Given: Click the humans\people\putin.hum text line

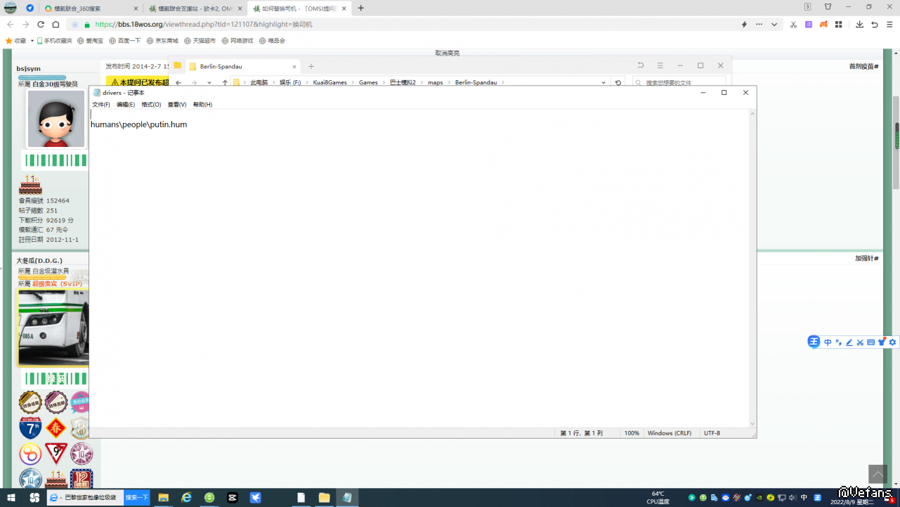Looking at the screenshot, I should [x=138, y=124].
